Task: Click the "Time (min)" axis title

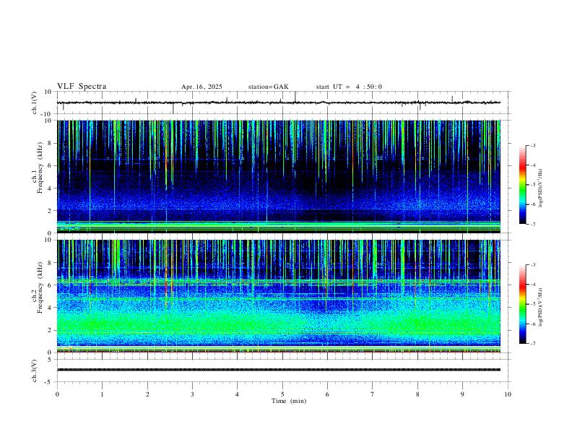Action: point(289,401)
